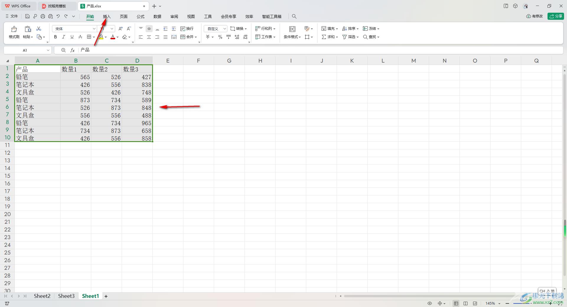Open the 数据 (Data) ribbon tab
The height and width of the screenshot is (307, 567).
tap(157, 17)
